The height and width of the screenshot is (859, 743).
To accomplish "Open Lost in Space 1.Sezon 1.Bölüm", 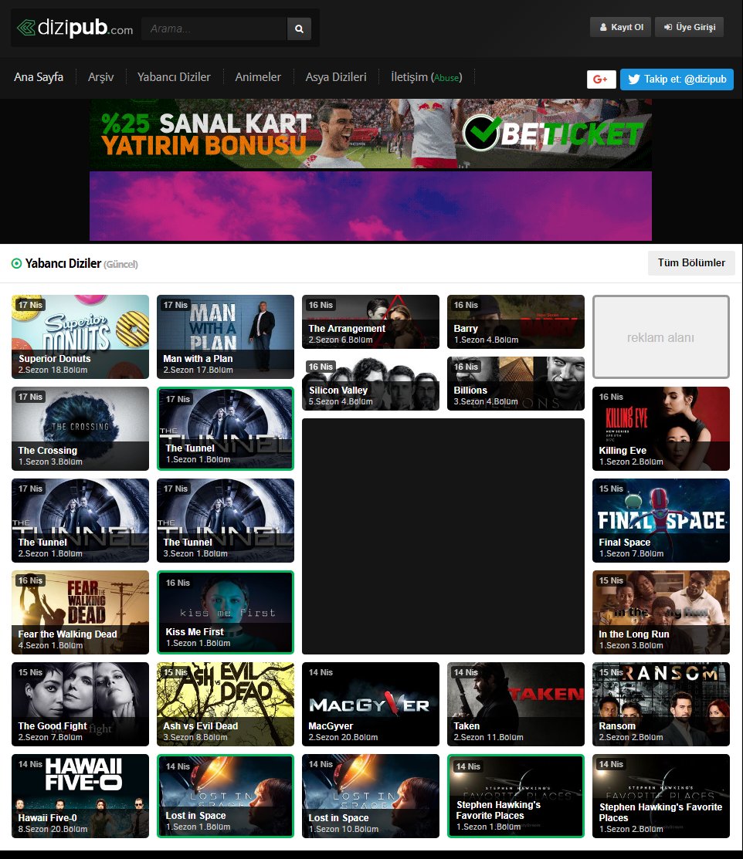I will pos(226,796).
